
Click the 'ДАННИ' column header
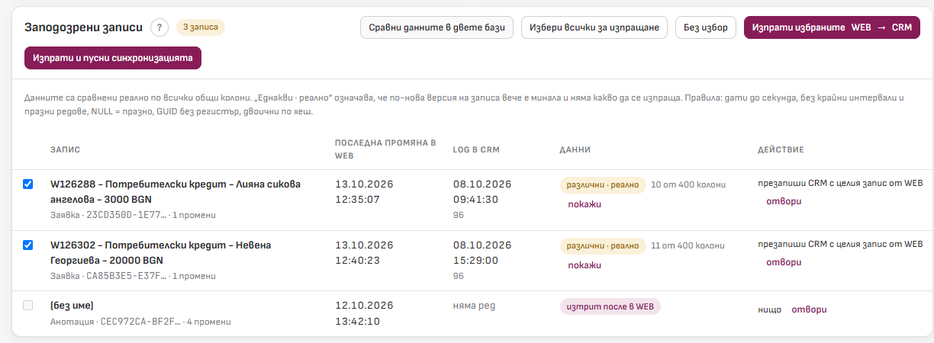tap(575, 150)
